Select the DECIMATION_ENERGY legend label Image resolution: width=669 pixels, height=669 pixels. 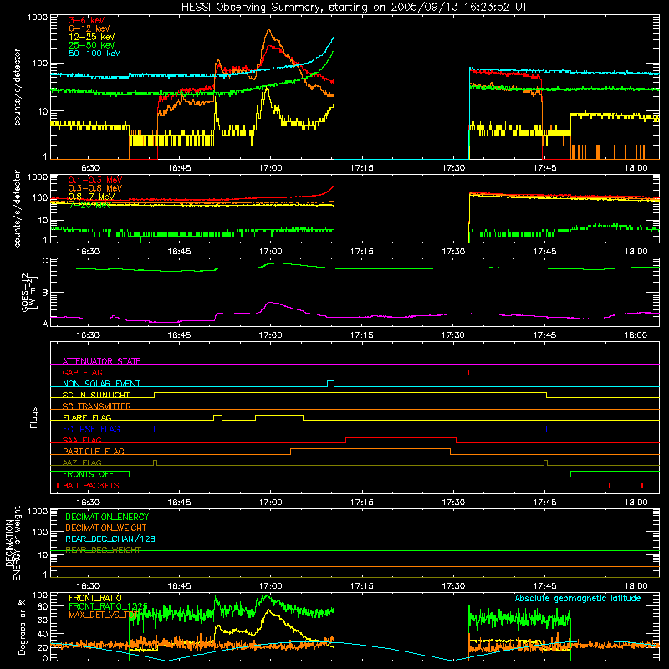(x=107, y=517)
